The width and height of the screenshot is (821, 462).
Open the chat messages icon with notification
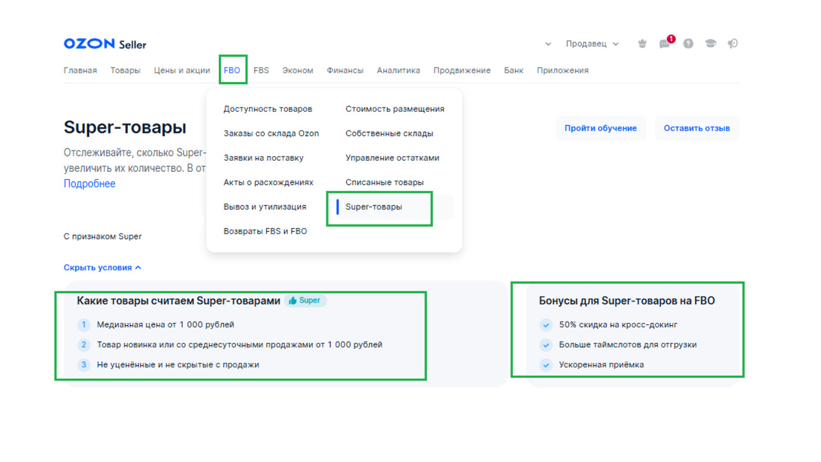[x=664, y=43]
